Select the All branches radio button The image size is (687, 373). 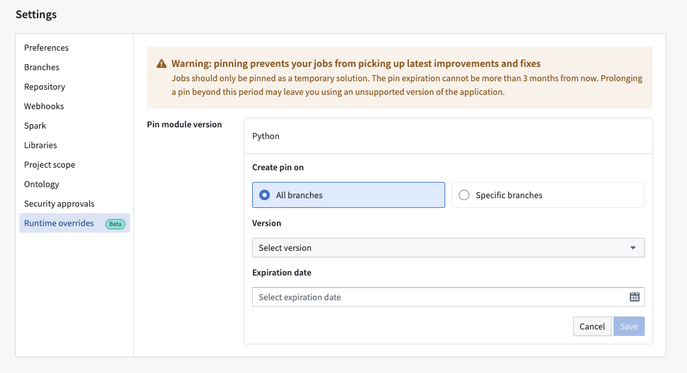(x=348, y=195)
